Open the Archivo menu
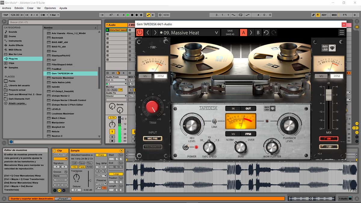 [7, 8]
